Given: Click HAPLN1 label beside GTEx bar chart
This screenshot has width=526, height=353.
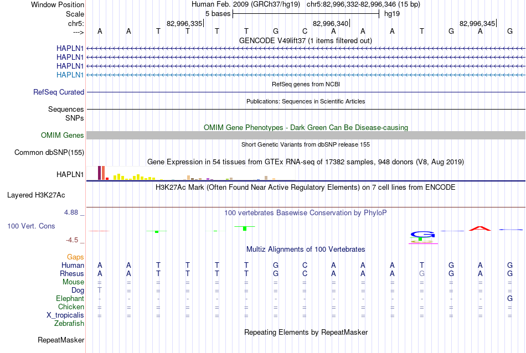Looking at the screenshot, I should pos(70,174).
